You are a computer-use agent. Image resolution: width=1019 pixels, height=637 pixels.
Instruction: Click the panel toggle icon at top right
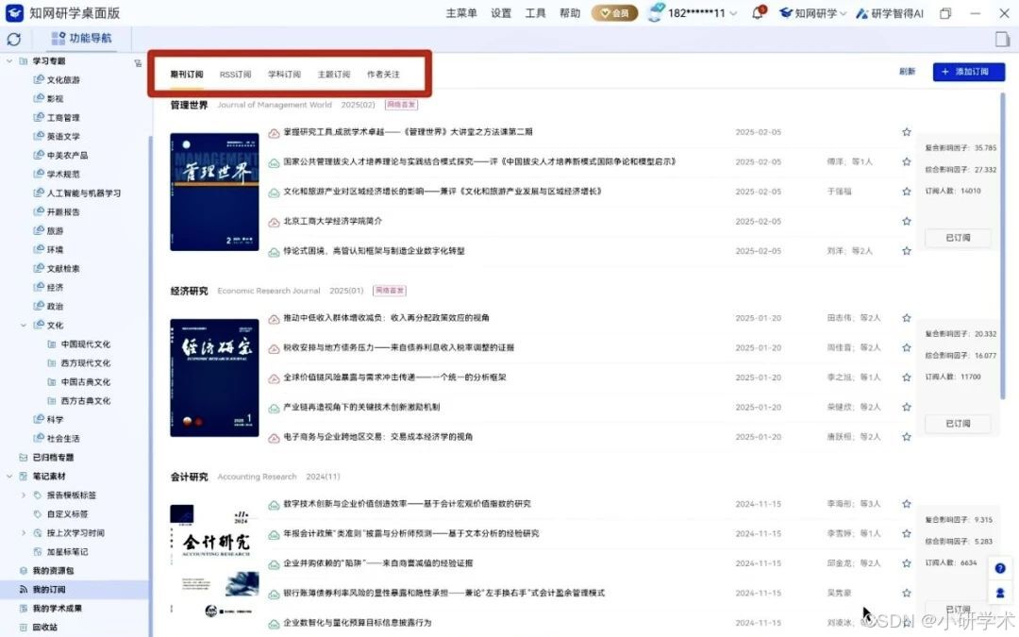pos(1003,39)
